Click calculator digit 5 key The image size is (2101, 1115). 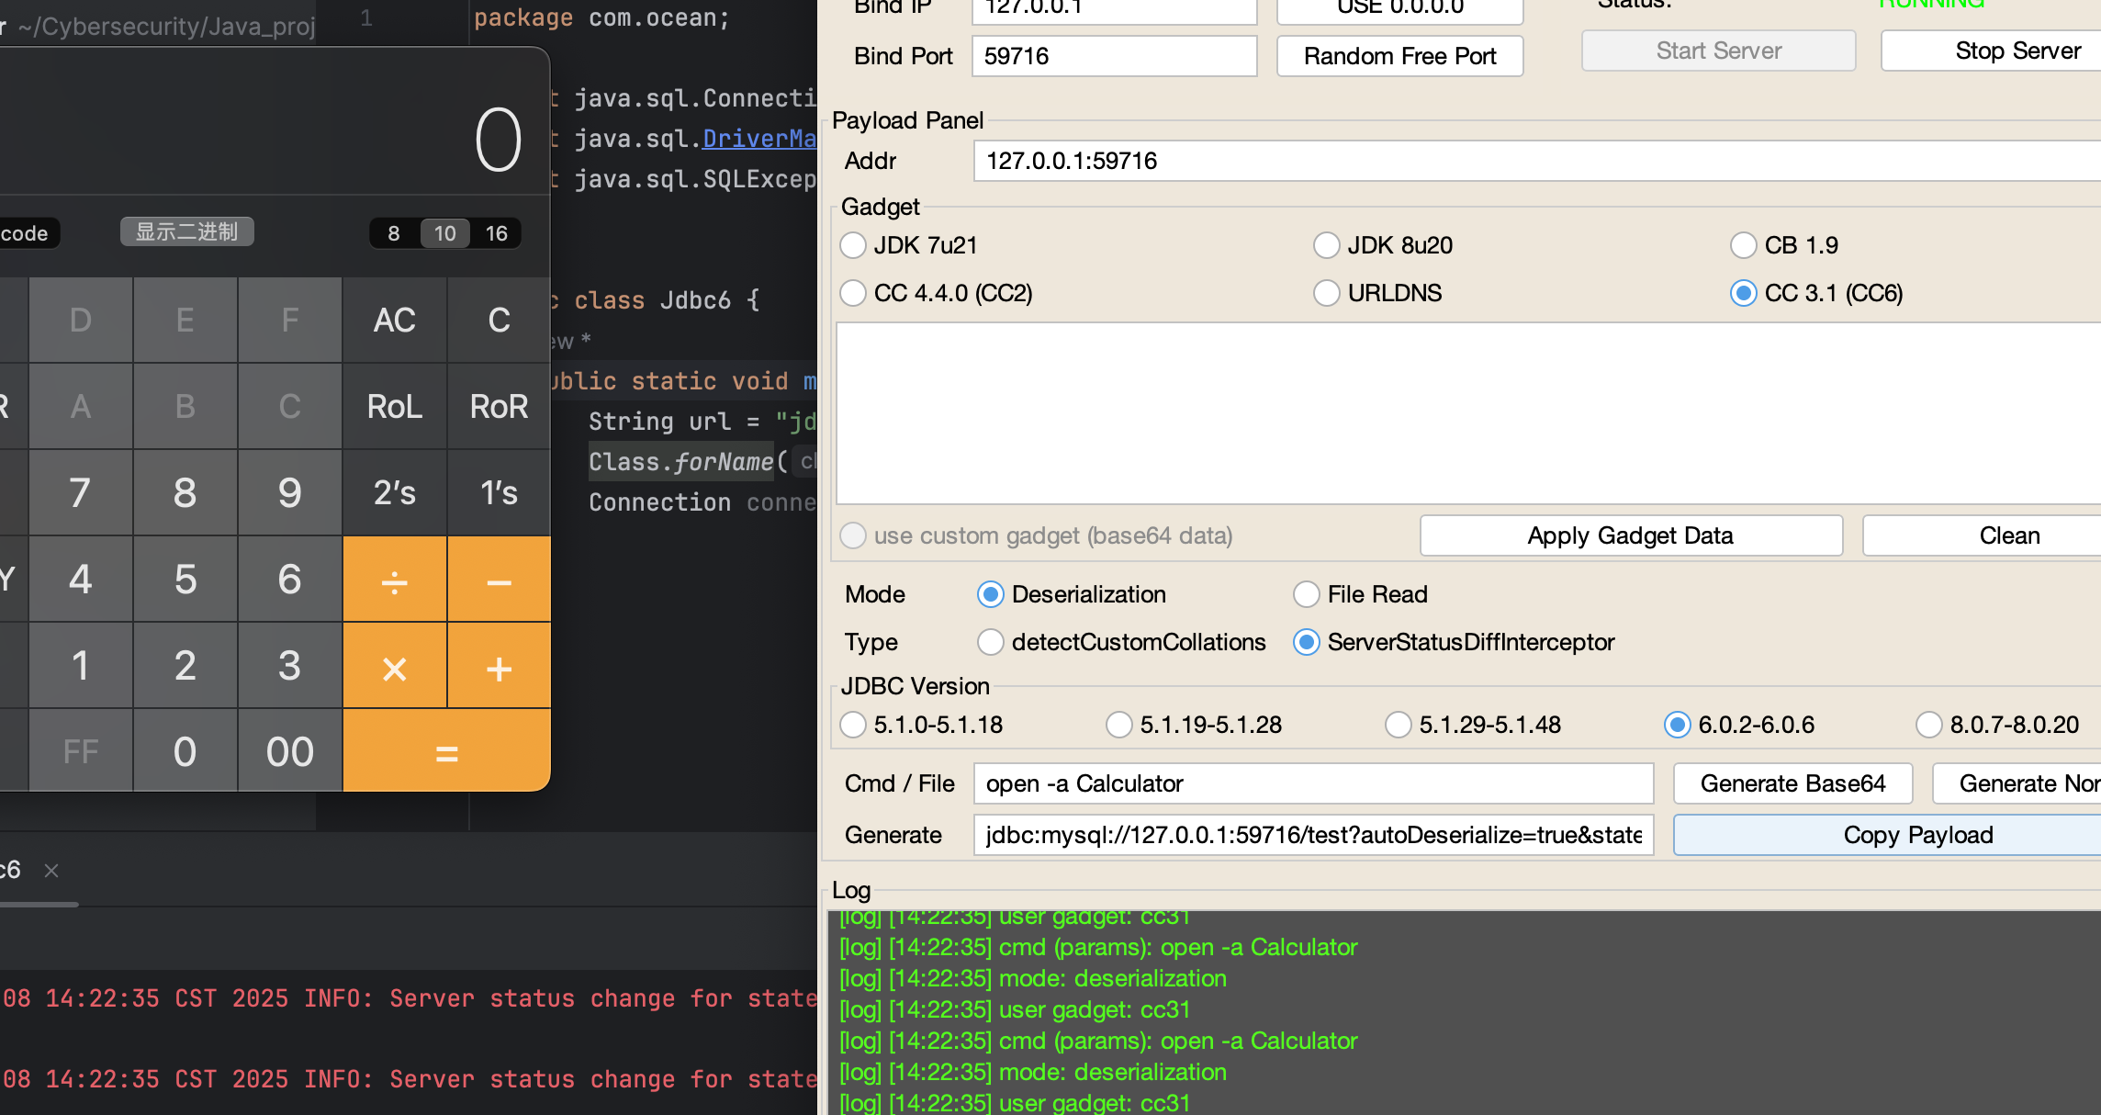click(x=185, y=580)
